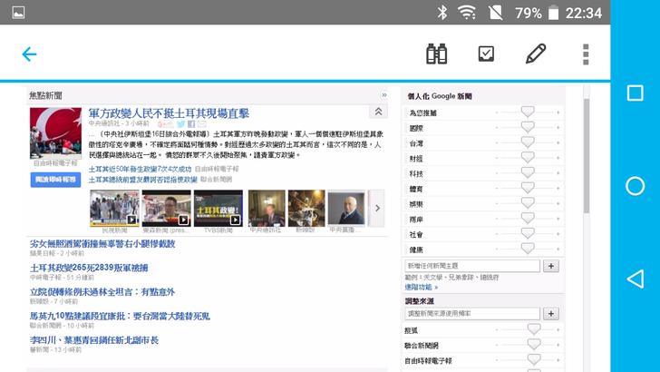
Task: Adjust the 科技 topic frequency slider
Action: coord(528,173)
